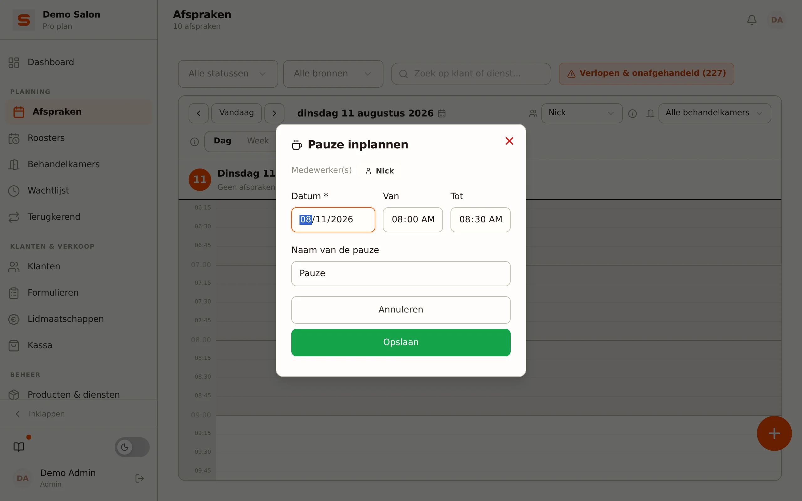The image size is (802, 501).
Task: Switch to the Week view tab
Action: pyautogui.click(x=258, y=141)
